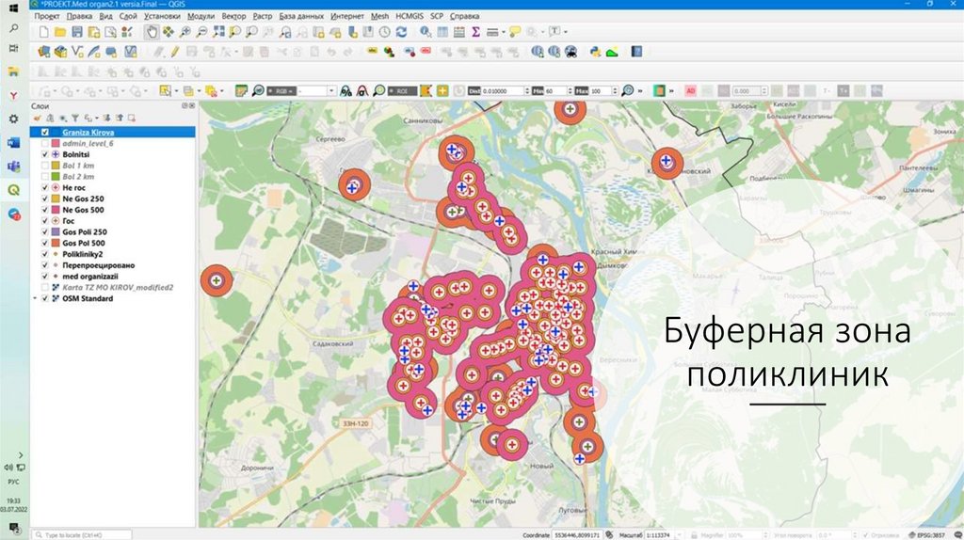
Task: Show the Bol 1 km layer
Action: (45, 166)
